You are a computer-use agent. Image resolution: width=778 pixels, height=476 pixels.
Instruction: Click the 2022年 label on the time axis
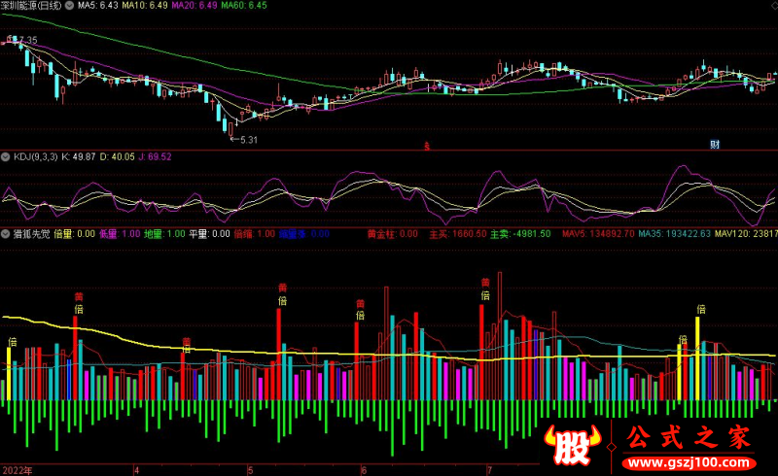(18, 470)
